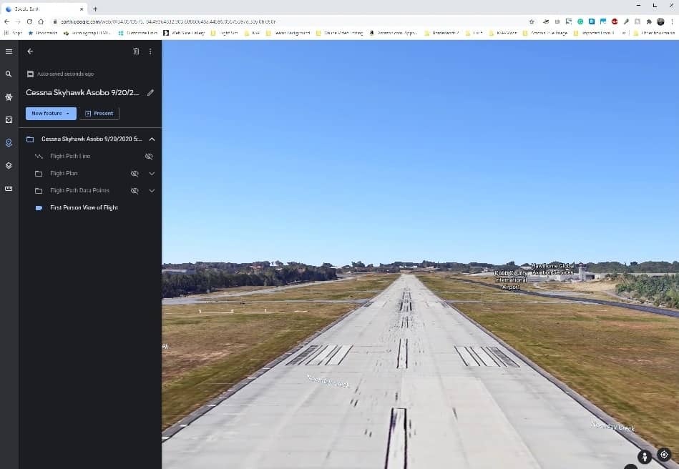Collapse the Cessna Skyhawk Asobo project folder
Viewport: 679px width, 469px height.
point(152,139)
